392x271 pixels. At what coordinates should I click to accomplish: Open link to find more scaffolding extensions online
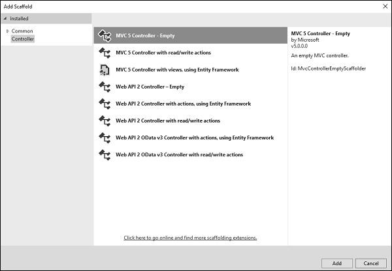pos(190,238)
